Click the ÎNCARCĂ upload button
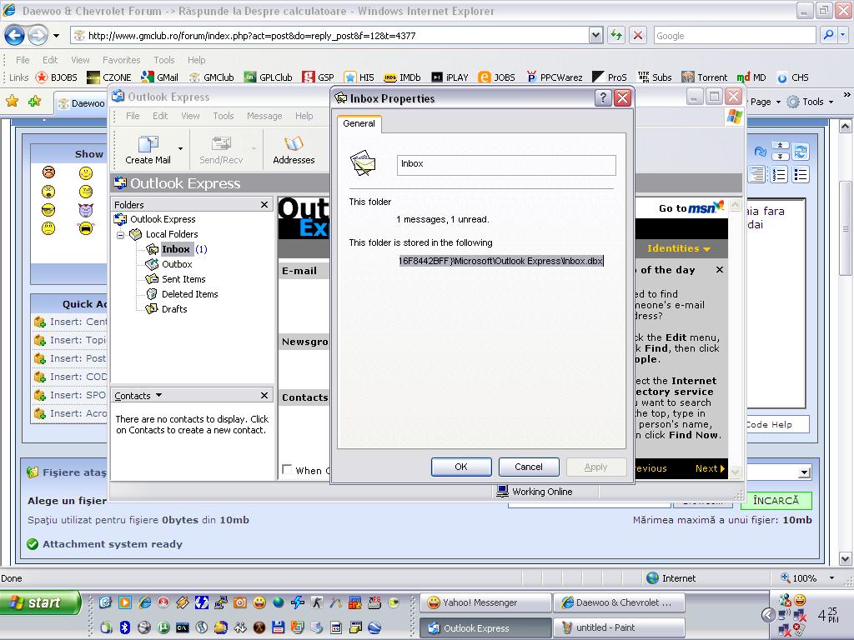The height and width of the screenshot is (640, 854). click(776, 500)
